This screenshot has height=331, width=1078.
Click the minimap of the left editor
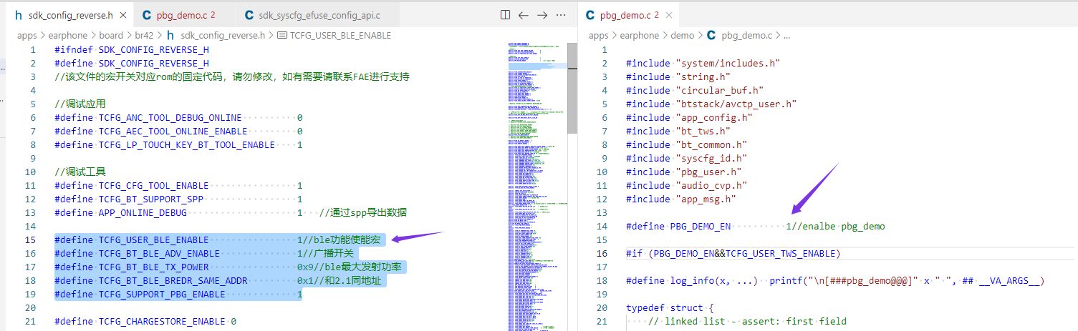536,186
